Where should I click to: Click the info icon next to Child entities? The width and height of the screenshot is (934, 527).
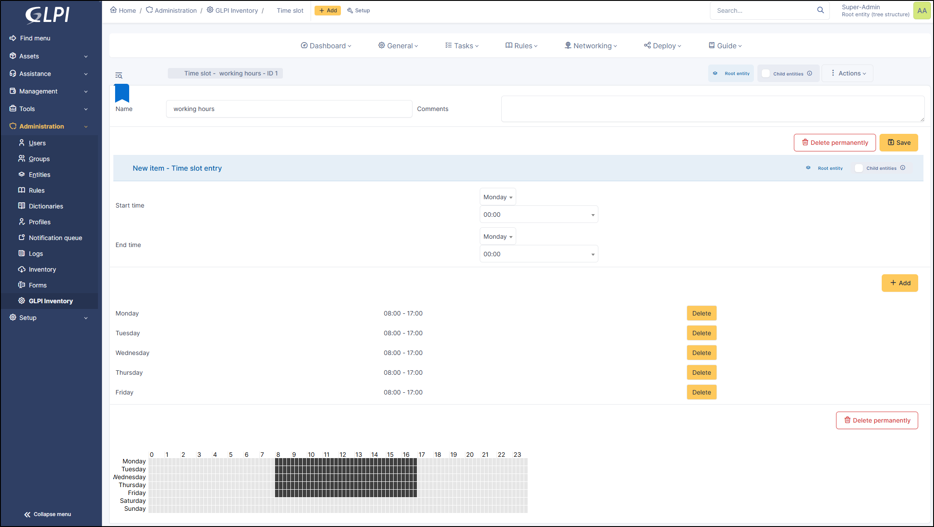coord(810,73)
